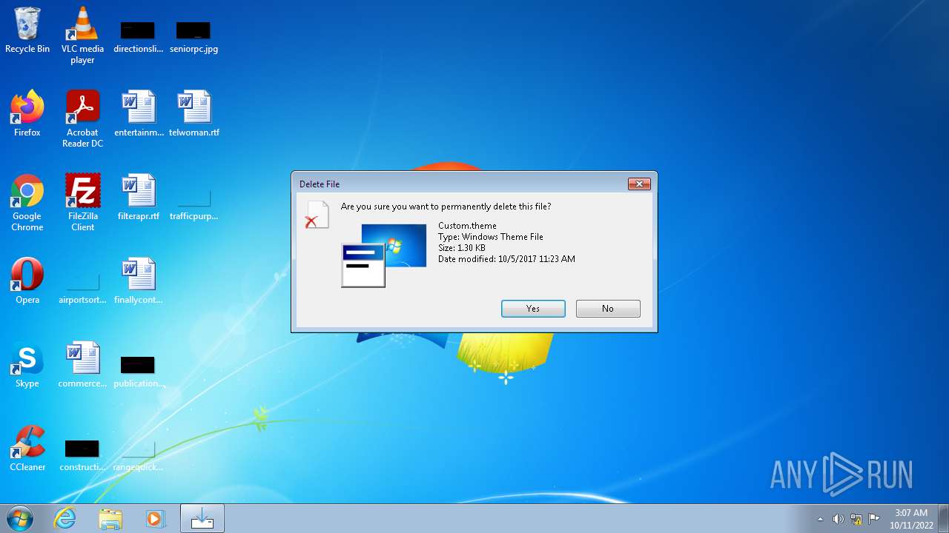
Task: Open the Recycle Bin desktop icon
Action: 27,30
